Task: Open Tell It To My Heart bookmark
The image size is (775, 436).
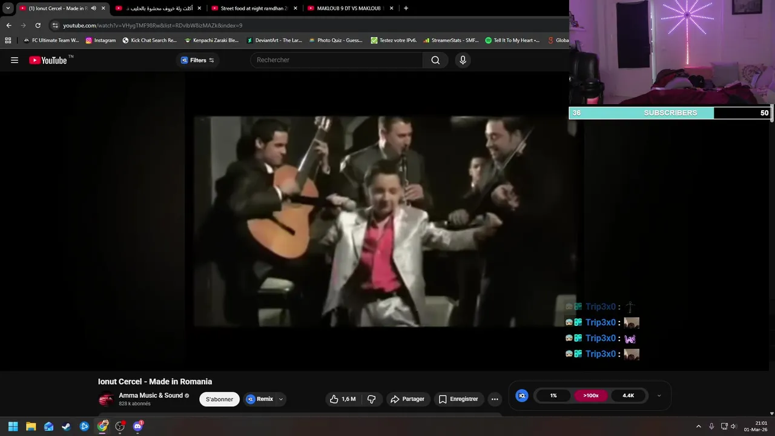Action: click(512, 41)
